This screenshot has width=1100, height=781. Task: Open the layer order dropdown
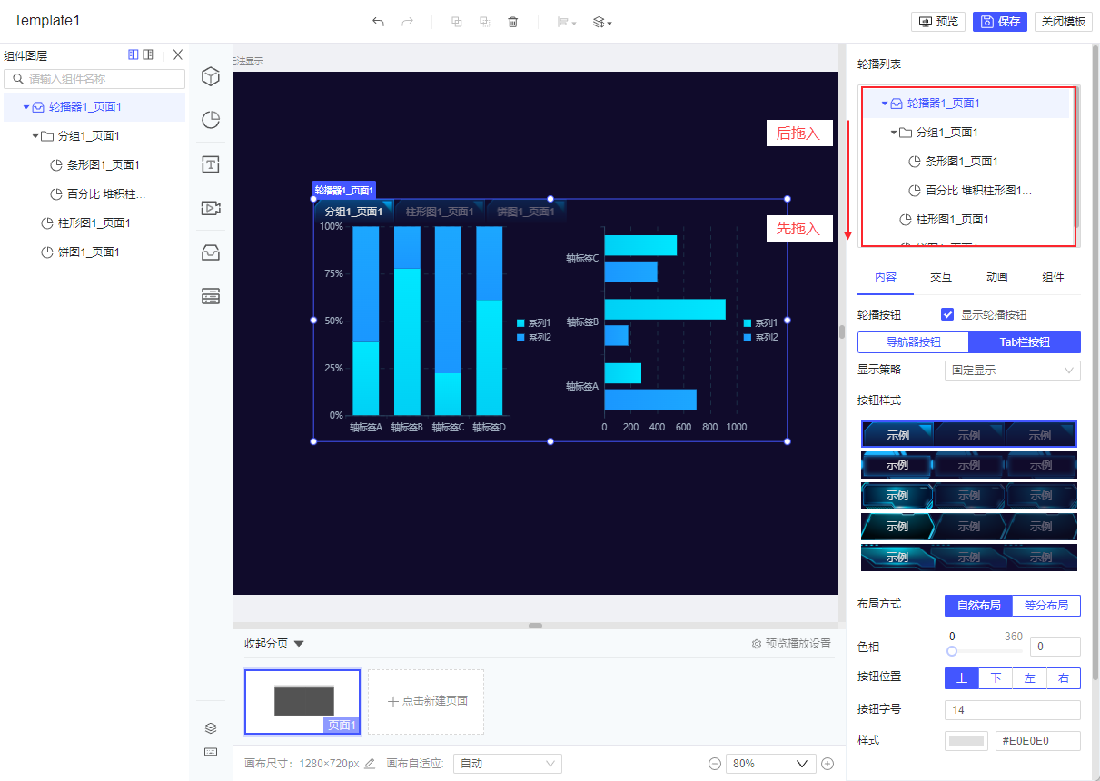point(601,22)
